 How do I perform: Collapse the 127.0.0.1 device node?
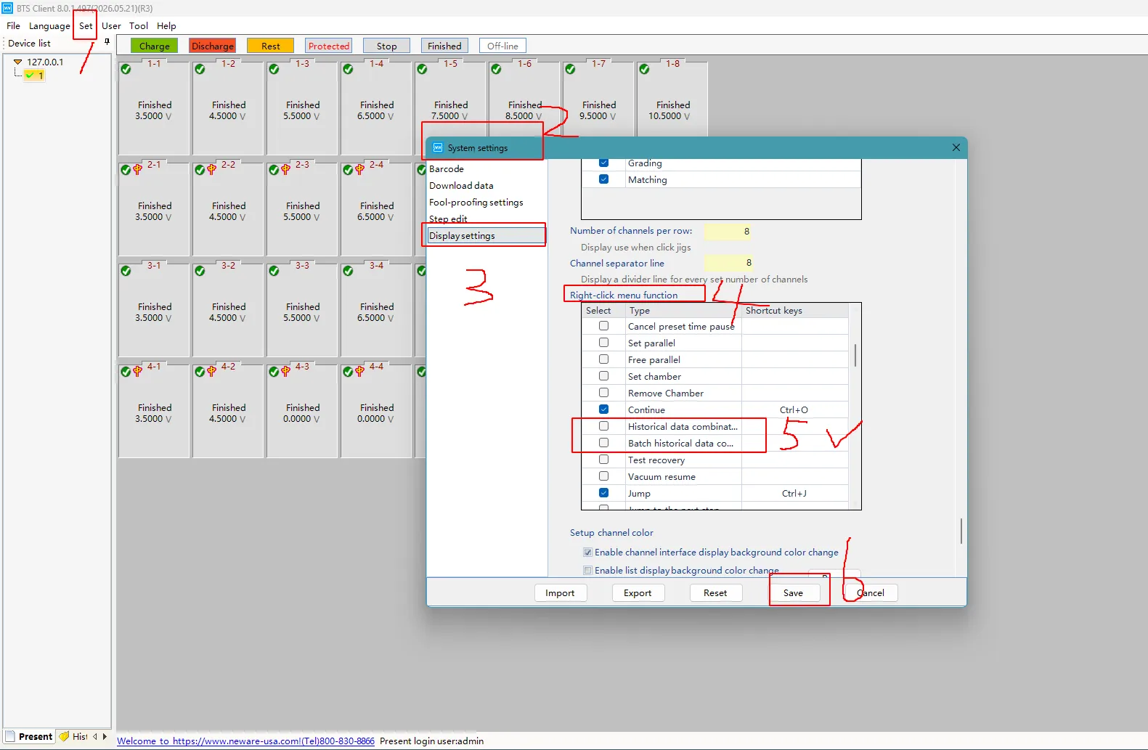(x=18, y=62)
